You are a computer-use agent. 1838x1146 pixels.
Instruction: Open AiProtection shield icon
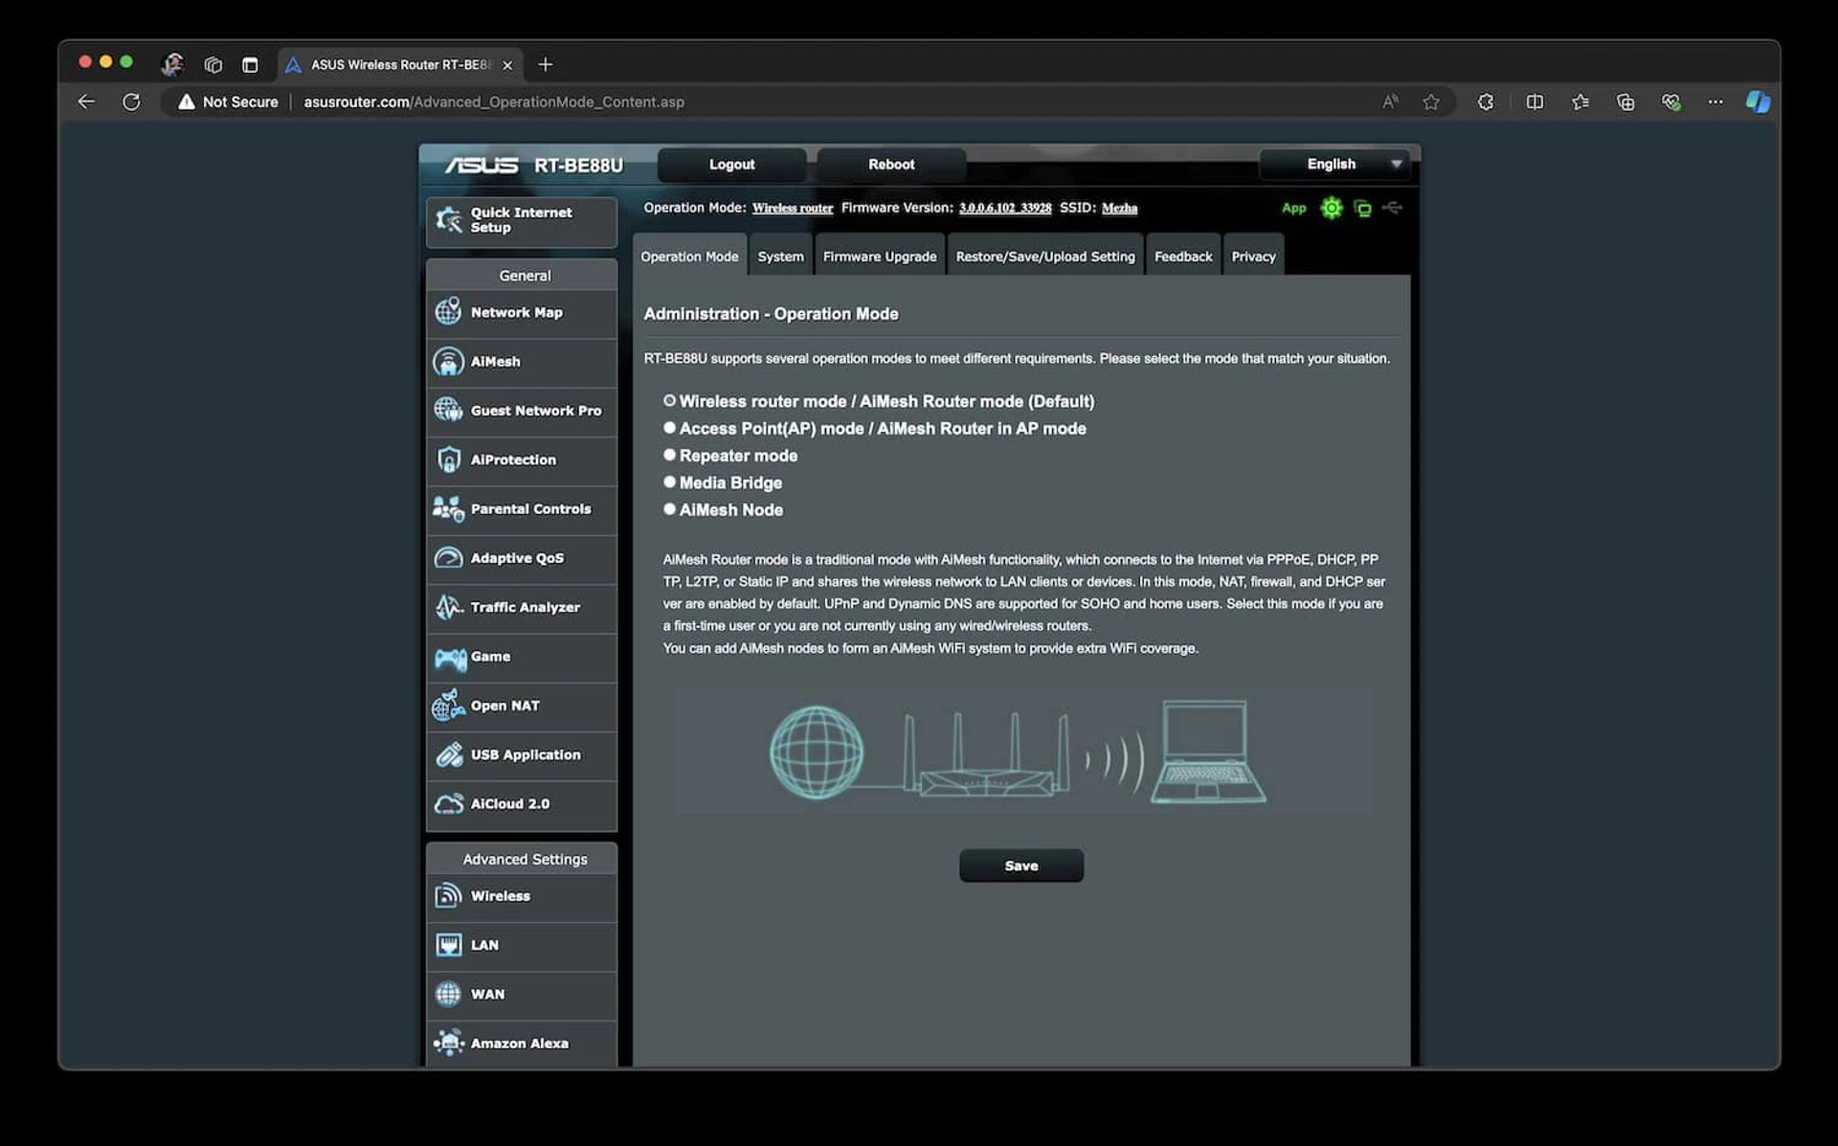(448, 459)
